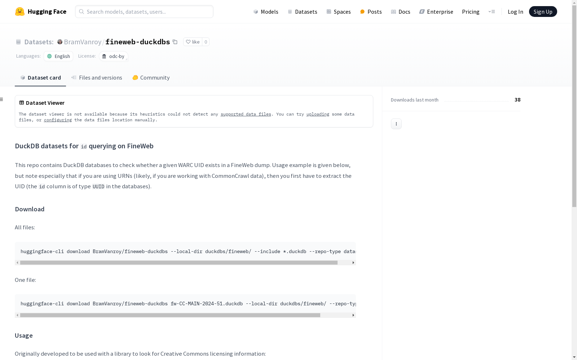The height and width of the screenshot is (360, 577).
Task: Click the 'DuckDB datasets for id querying' heading
Action: click(x=84, y=146)
